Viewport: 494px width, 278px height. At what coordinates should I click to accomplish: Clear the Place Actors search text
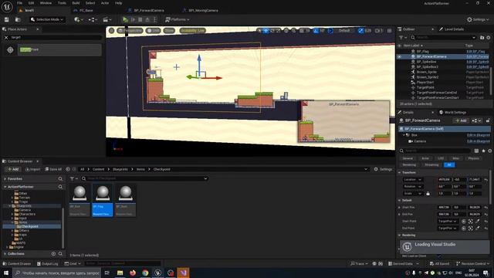point(6,38)
